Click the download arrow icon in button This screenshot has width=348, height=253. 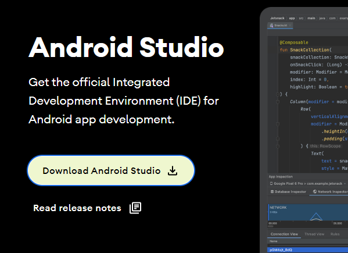tap(173, 170)
